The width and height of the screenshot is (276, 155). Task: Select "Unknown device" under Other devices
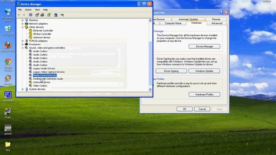tap(41, 37)
